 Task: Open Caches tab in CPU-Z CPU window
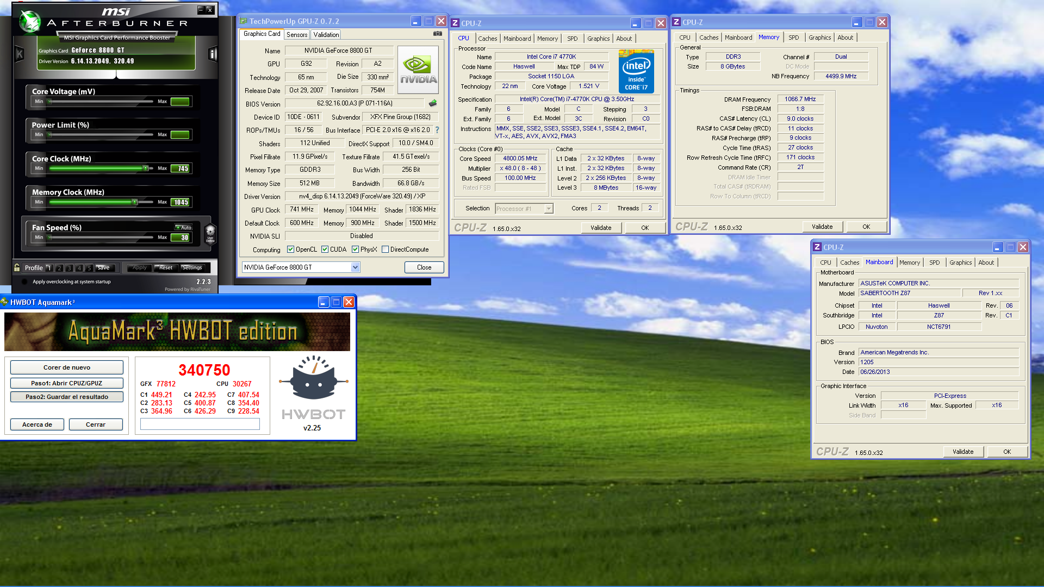[488, 39]
